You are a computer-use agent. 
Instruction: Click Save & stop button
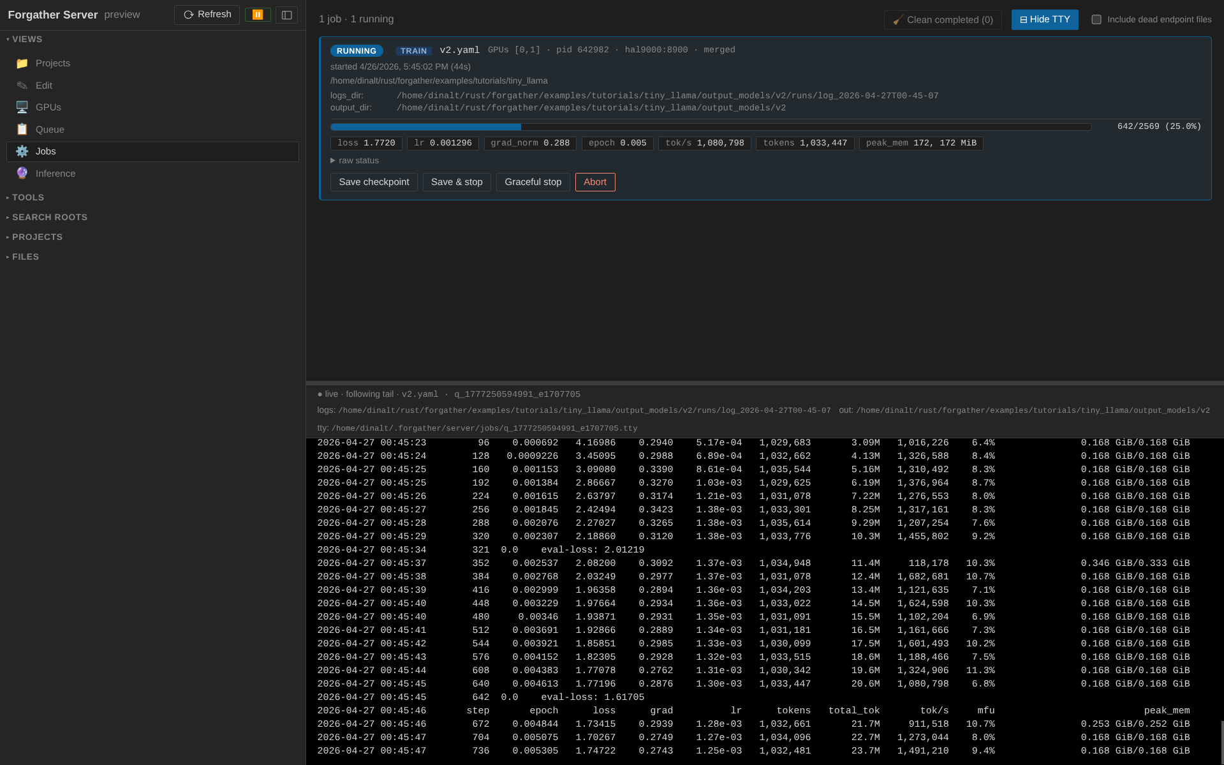pyautogui.click(x=457, y=182)
